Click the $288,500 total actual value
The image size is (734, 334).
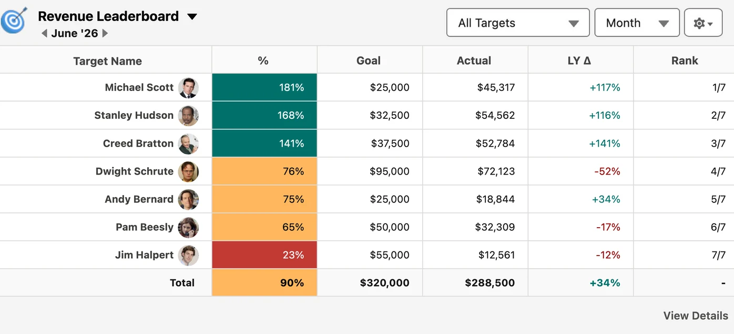[490, 282]
